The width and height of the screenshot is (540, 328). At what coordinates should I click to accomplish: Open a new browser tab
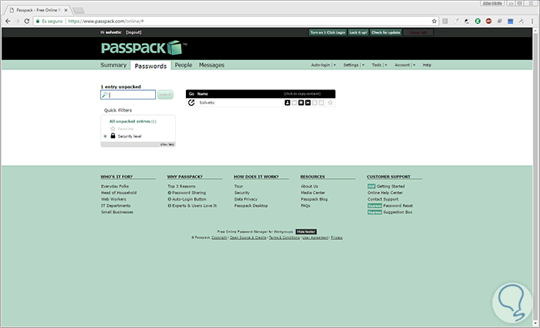pos(79,10)
